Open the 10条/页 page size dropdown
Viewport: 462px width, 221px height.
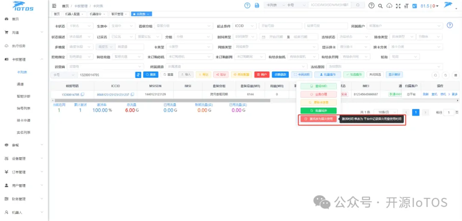pyautogui.click(x=386, y=112)
